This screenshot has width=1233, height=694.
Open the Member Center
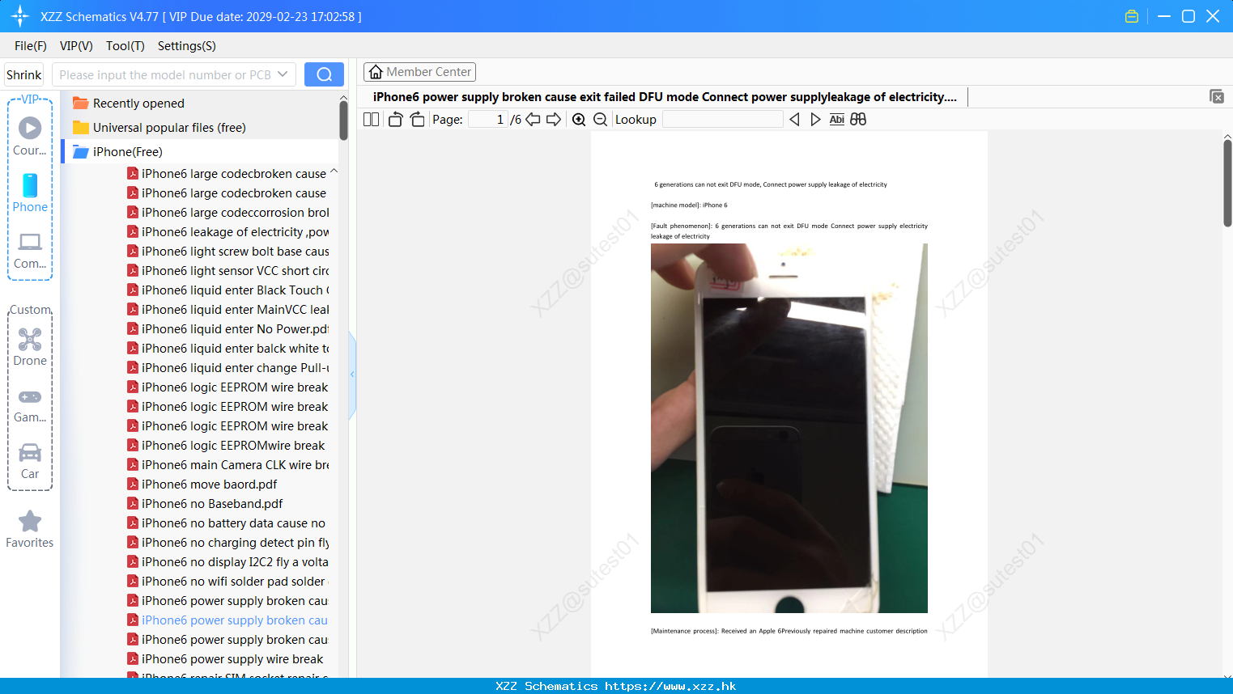[419, 72]
